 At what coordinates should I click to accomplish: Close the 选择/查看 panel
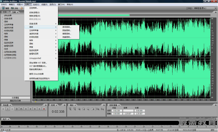pyautogui.click(x=119, y=105)
